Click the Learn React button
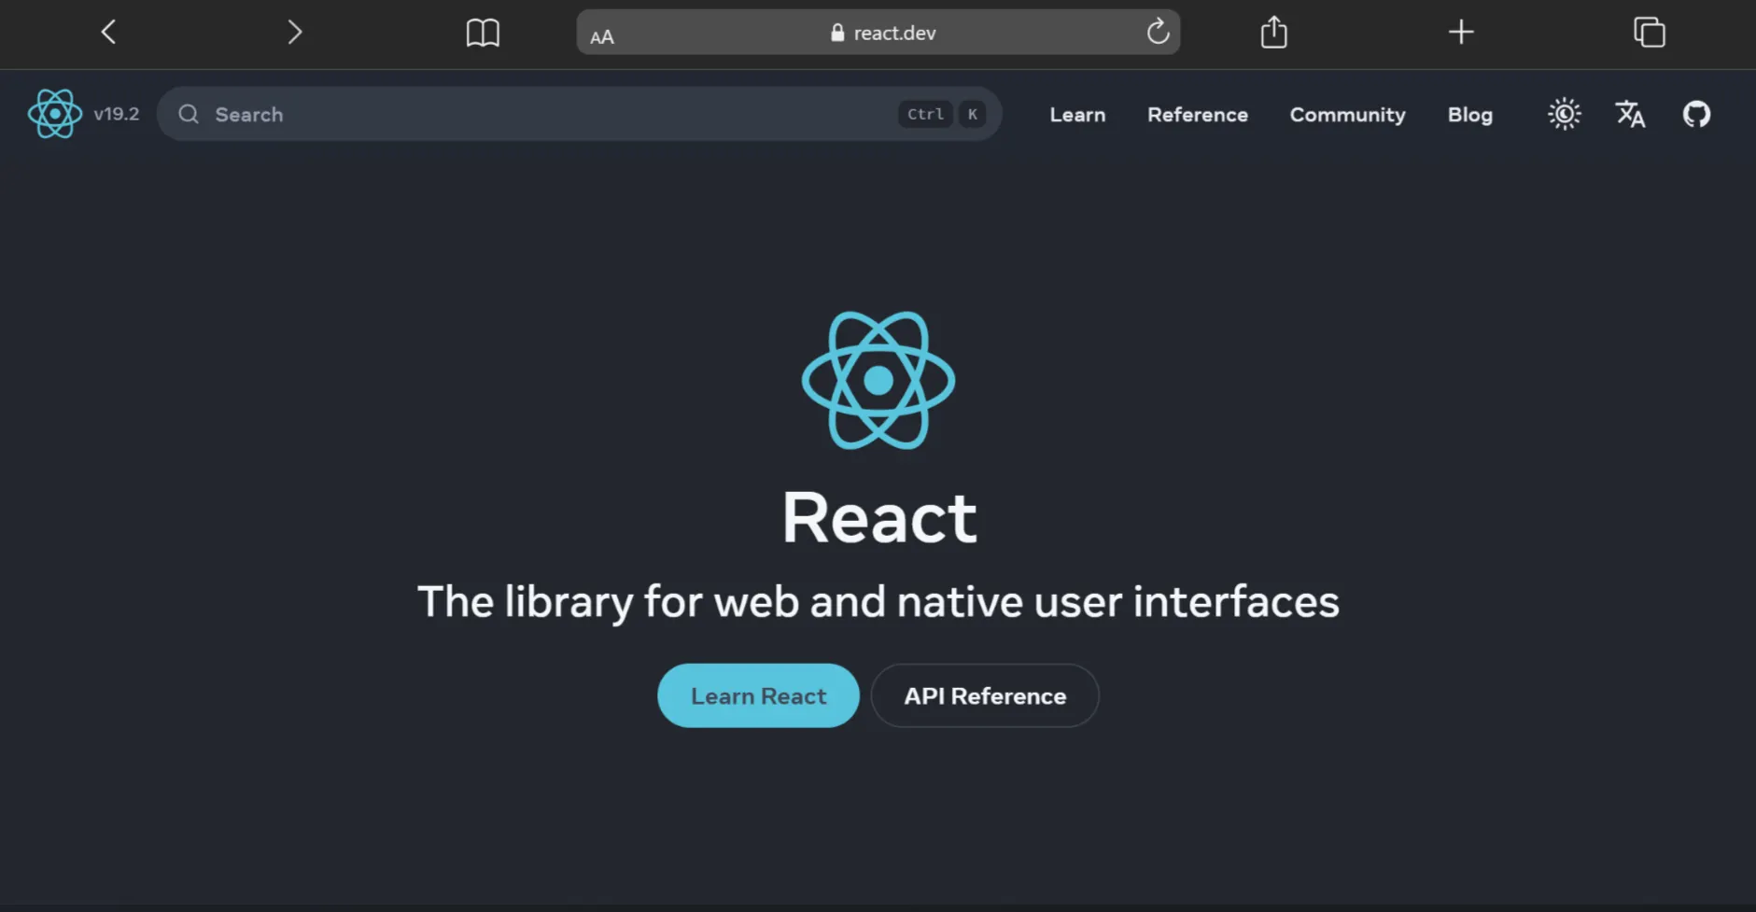1756x912 pixels. (757, 695)
